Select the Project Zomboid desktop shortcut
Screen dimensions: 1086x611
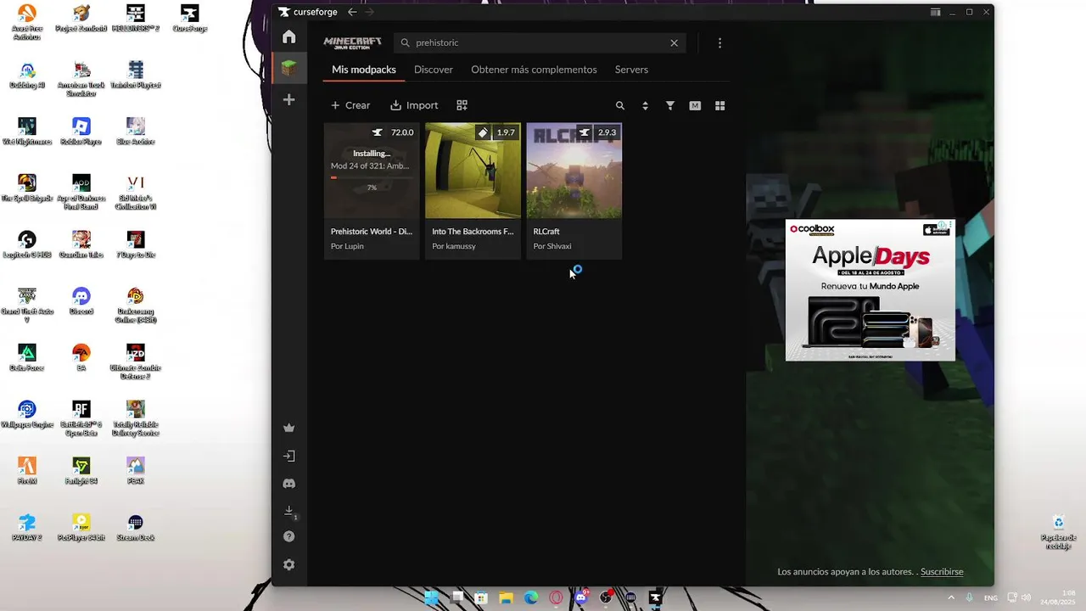click(81, 18)
